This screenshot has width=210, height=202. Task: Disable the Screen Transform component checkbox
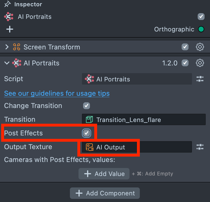185,47
